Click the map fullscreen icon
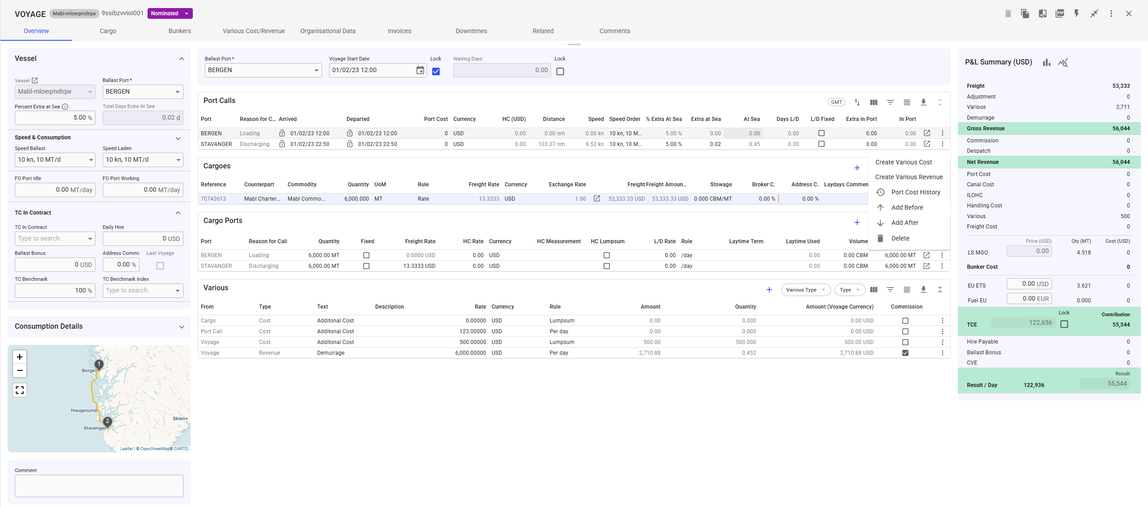This screenshot has width=1148, height=507. coord(20,390)
